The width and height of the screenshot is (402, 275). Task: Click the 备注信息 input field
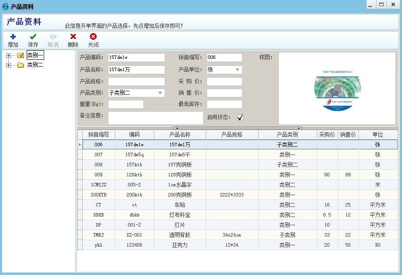(155, 117)
